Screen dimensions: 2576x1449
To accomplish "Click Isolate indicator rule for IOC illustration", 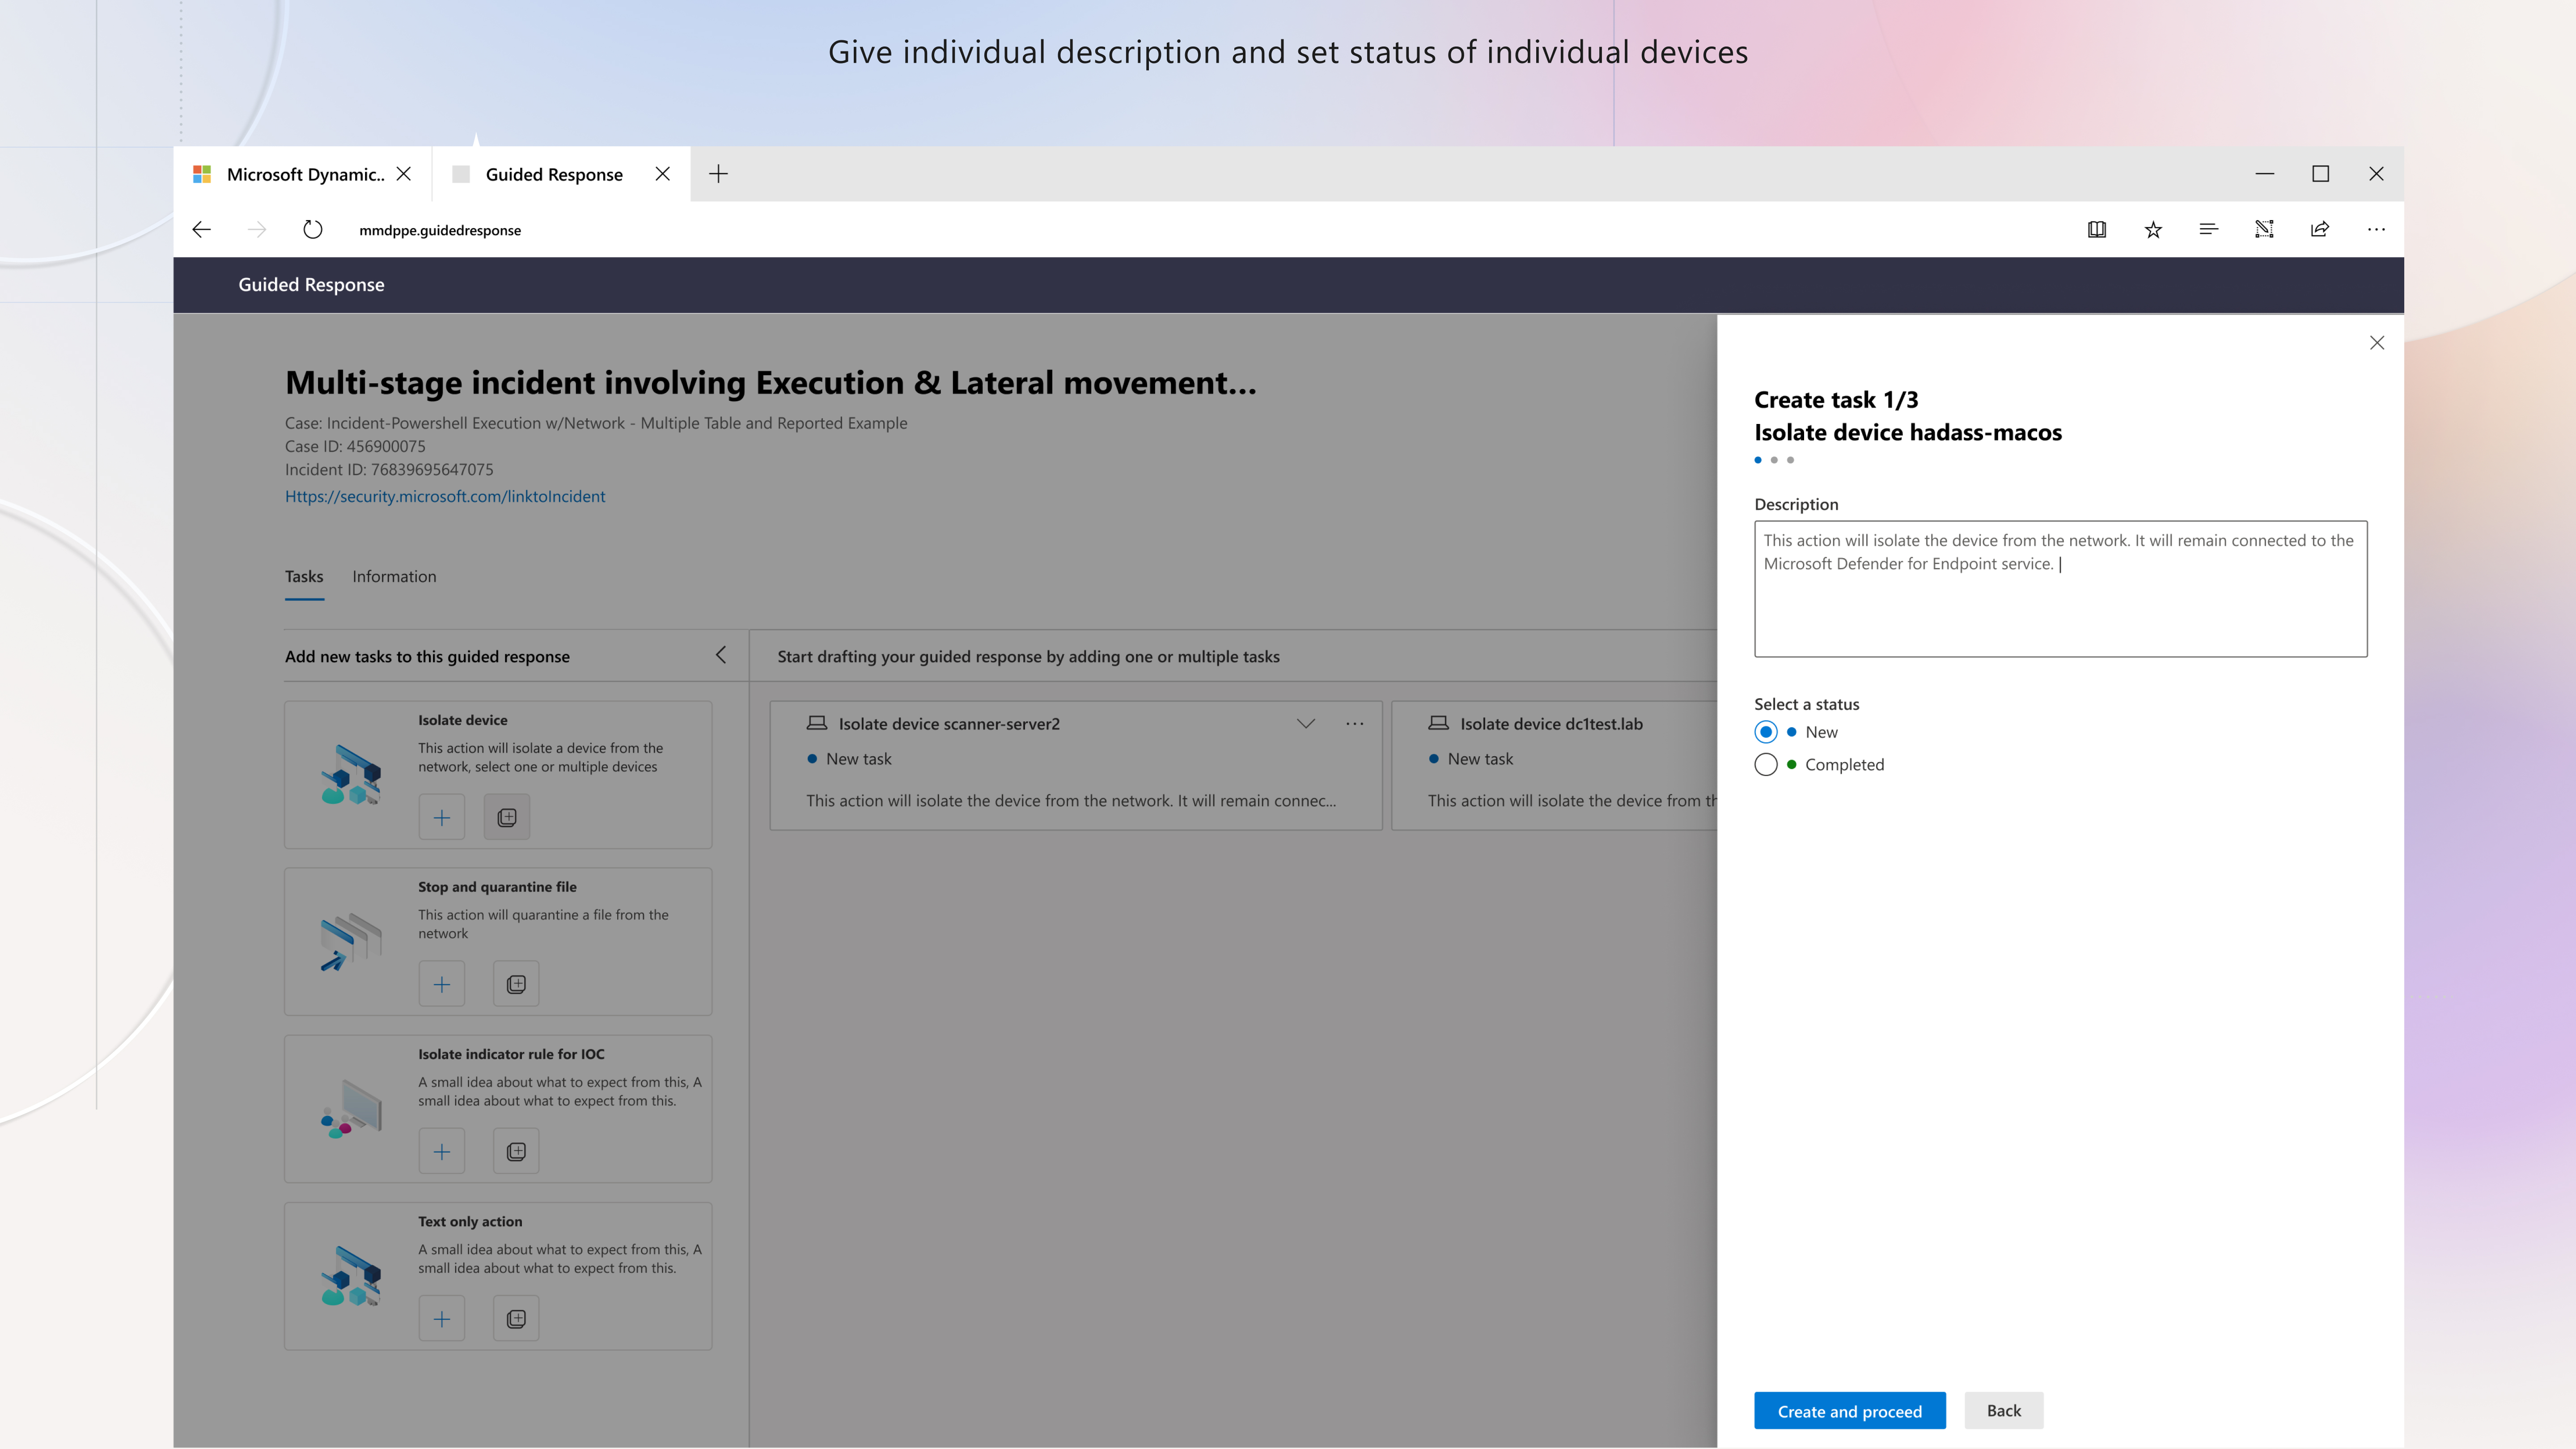I will click(x=351, y=1108).
